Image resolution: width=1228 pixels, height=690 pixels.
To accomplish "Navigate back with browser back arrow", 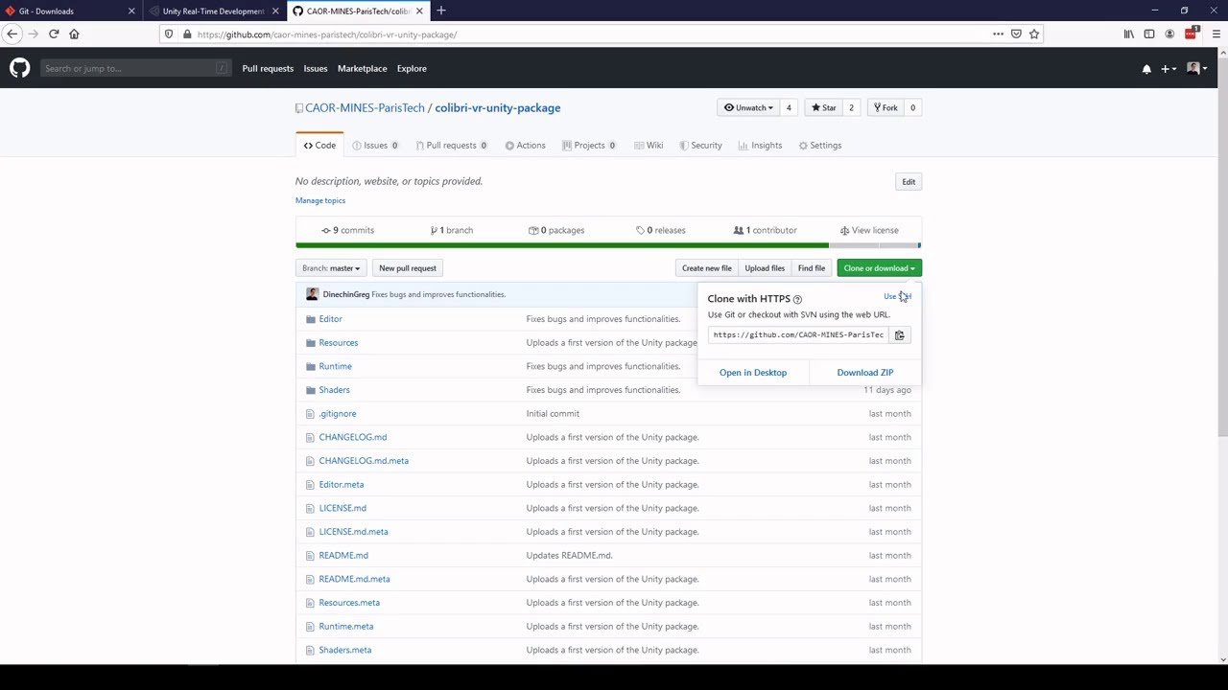I will click(12, 34).
